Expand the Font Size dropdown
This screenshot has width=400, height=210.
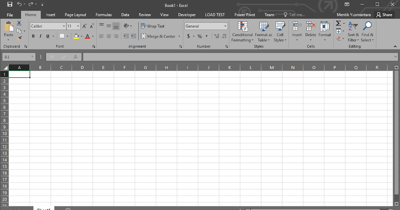(78, 26)
